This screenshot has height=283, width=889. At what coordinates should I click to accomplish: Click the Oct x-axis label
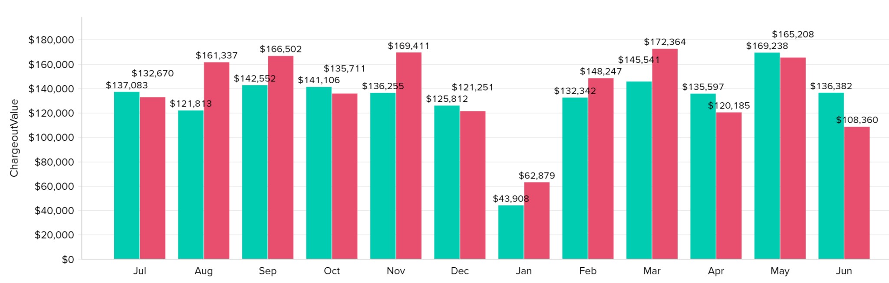click(332, 271)
